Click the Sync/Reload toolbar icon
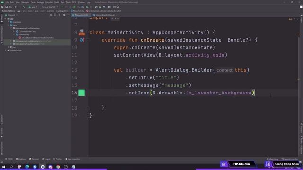Viewport: 303px width, 170px height. point(10,7)
